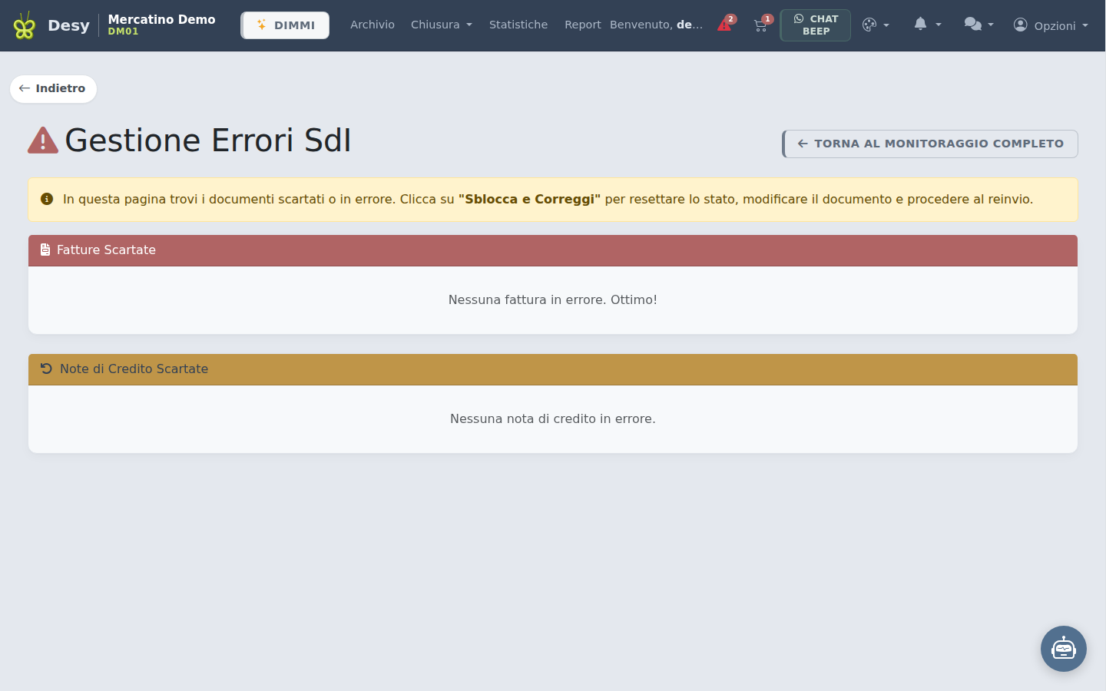Click the Desy butterfly logo

point(25,26)
